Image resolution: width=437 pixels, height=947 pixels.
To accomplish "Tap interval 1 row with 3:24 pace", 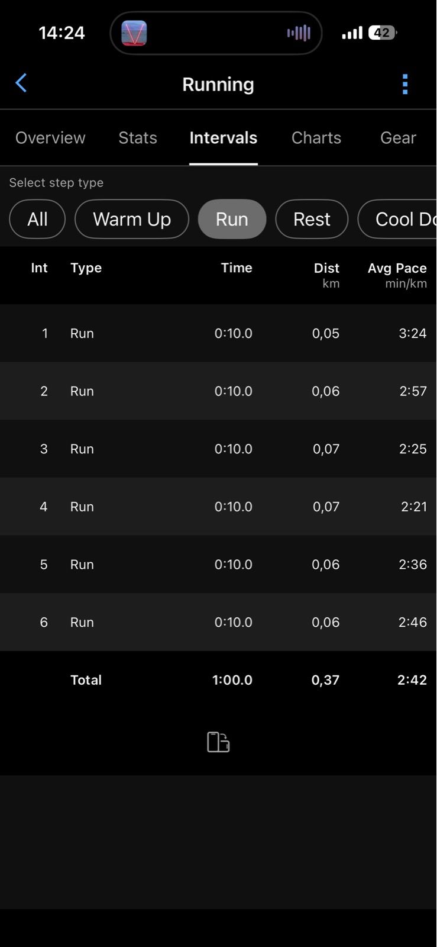I will click(218, 333).
